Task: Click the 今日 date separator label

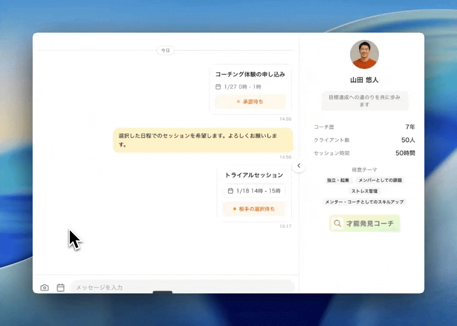Action: [165, 50]
